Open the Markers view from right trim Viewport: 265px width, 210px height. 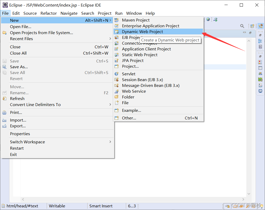pyautogui.click(x=260, y=62)
